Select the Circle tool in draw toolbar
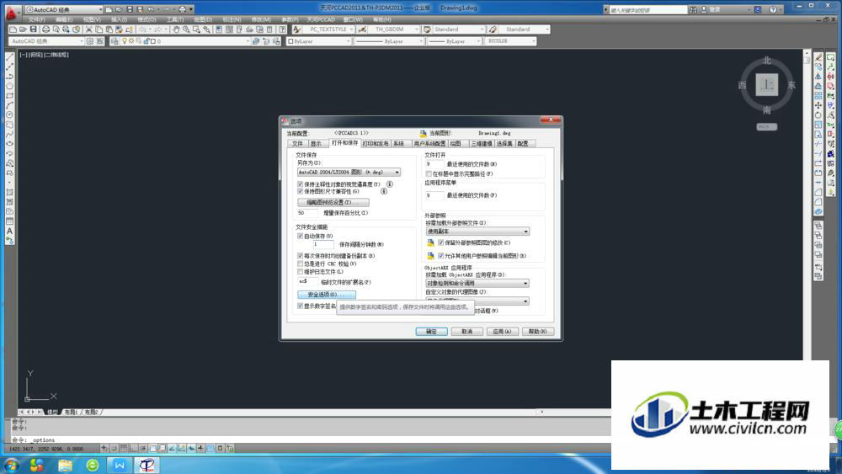Viewport: 842px width, 474px height. click(x=9, y=115)
